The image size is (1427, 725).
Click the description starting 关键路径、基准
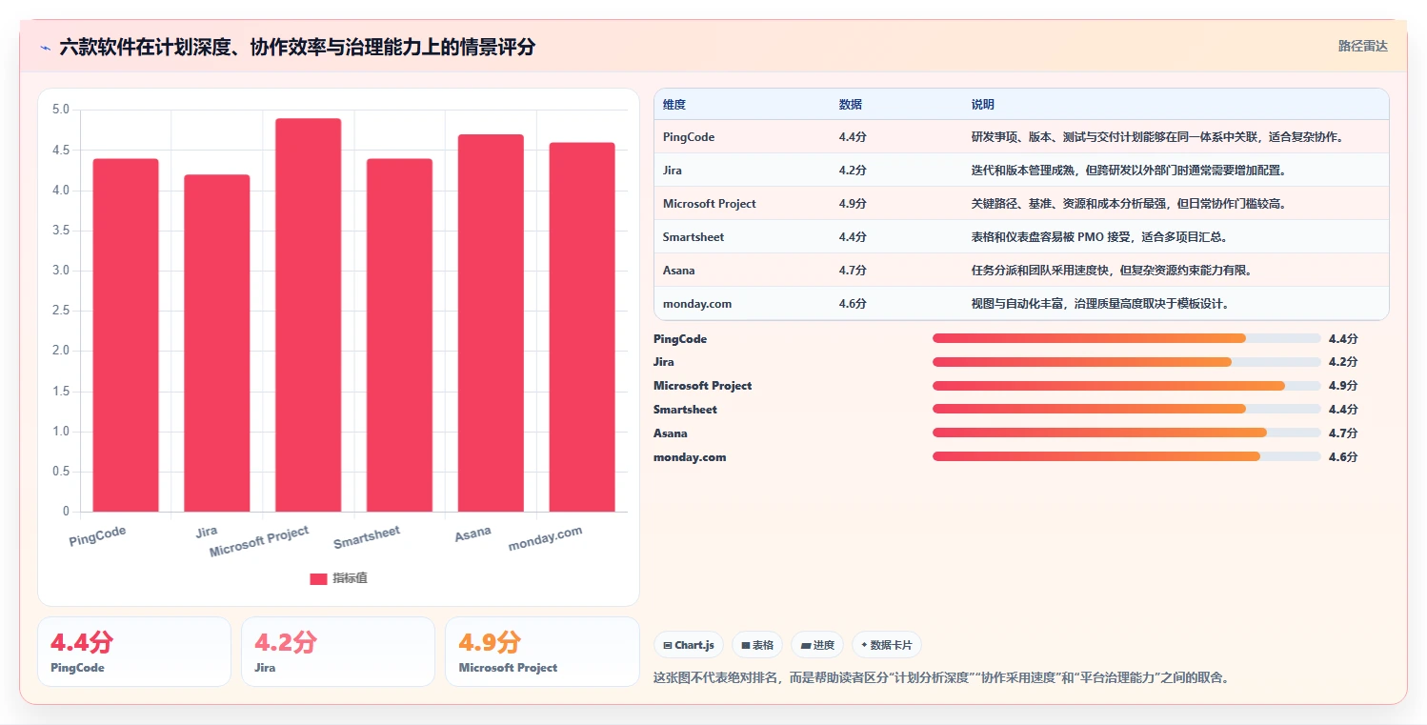point(1130,204)
